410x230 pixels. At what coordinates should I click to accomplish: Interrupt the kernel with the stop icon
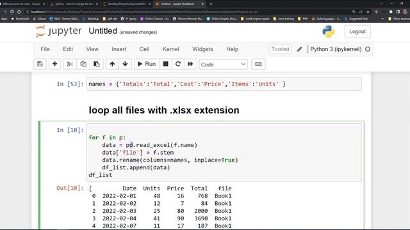(165, 64)
